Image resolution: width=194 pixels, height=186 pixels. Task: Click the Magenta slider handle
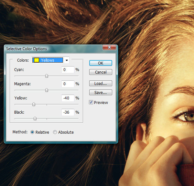point(47,90)
